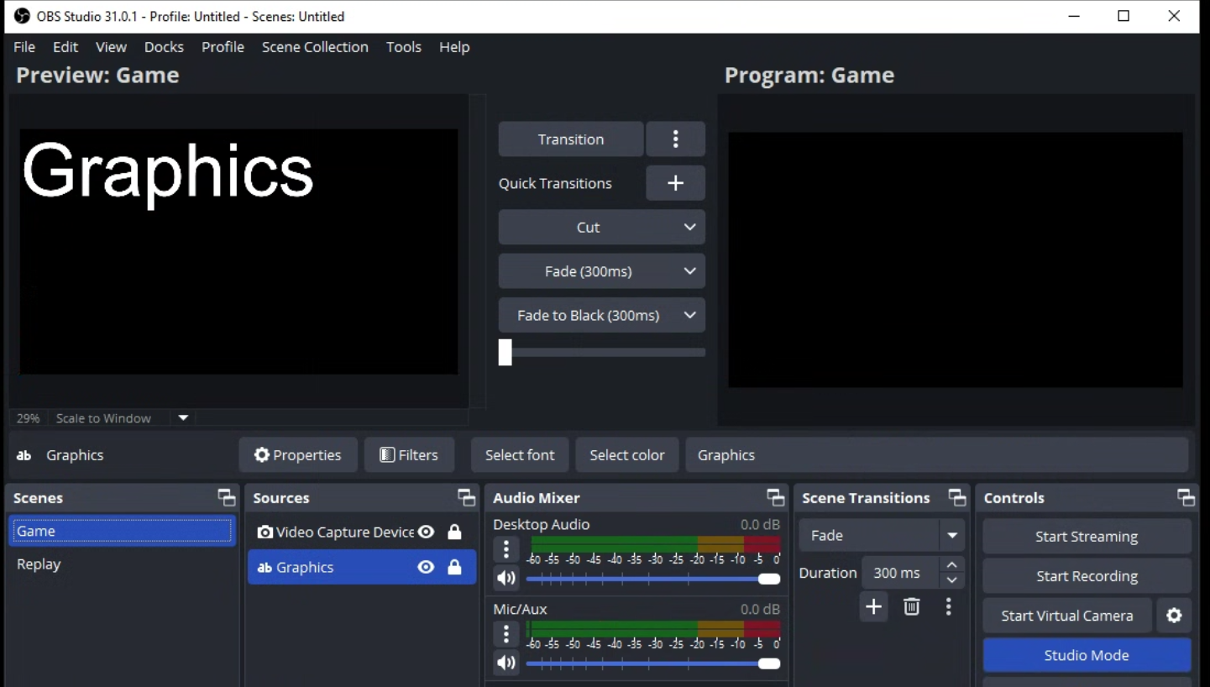Image resolution: width=1210 pixels, height=687 pixels.
Task: Open the Tools menu
Action: tap(404, 47)
